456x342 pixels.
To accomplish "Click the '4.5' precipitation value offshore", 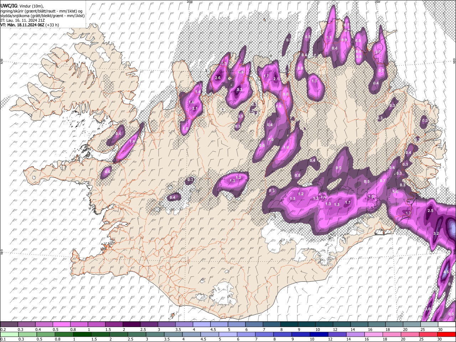I will [x=446, y=272].
